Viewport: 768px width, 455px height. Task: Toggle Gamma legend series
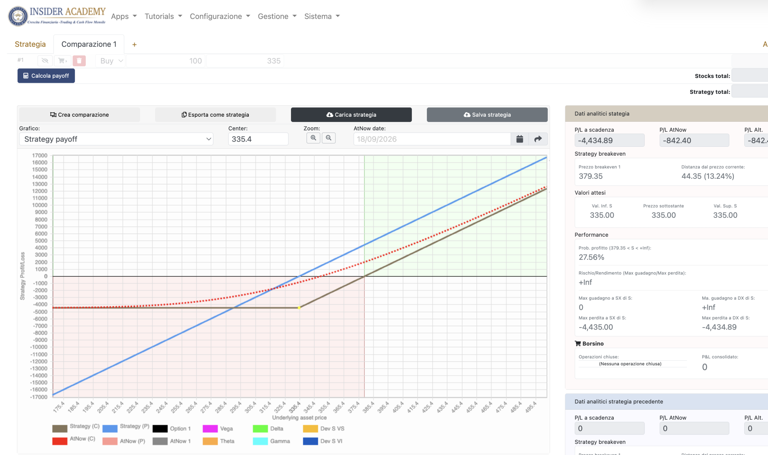click(271, 441)
